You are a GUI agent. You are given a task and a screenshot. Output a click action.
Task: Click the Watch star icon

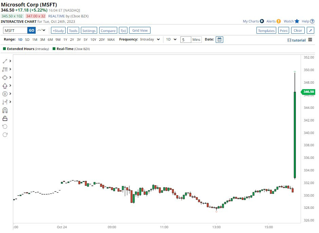click(x=297, y=21)
